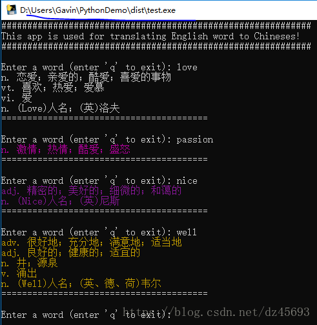
Task: Click the equals-sign separator below the love results
Action: pyautogui.click(x=105, y=118)
